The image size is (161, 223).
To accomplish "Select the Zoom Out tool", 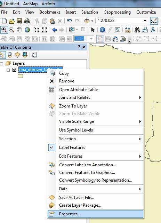I will pos(12,30).
